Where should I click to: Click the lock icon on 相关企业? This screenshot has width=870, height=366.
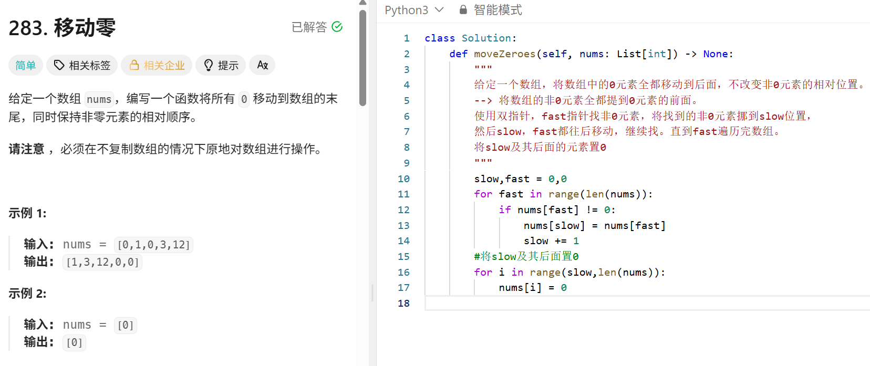134,65
